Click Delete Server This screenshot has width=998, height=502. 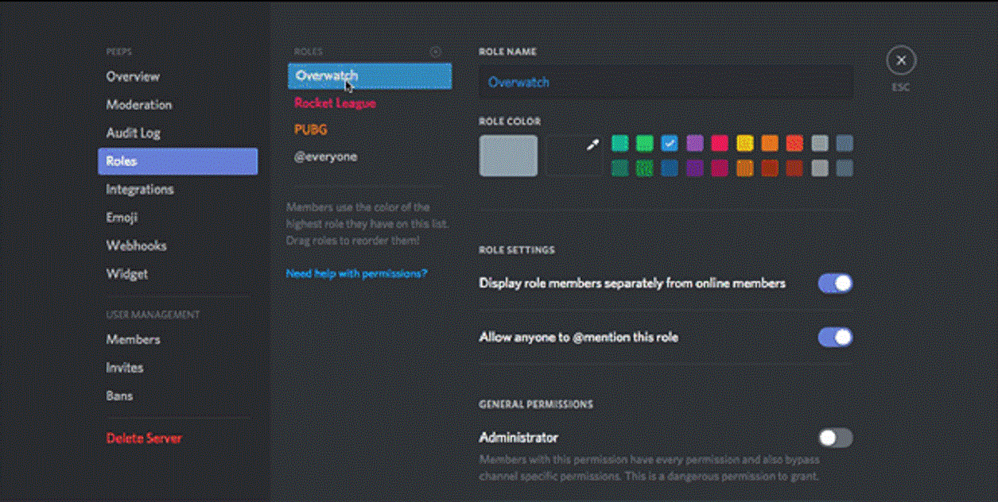(x=144, y=438)
